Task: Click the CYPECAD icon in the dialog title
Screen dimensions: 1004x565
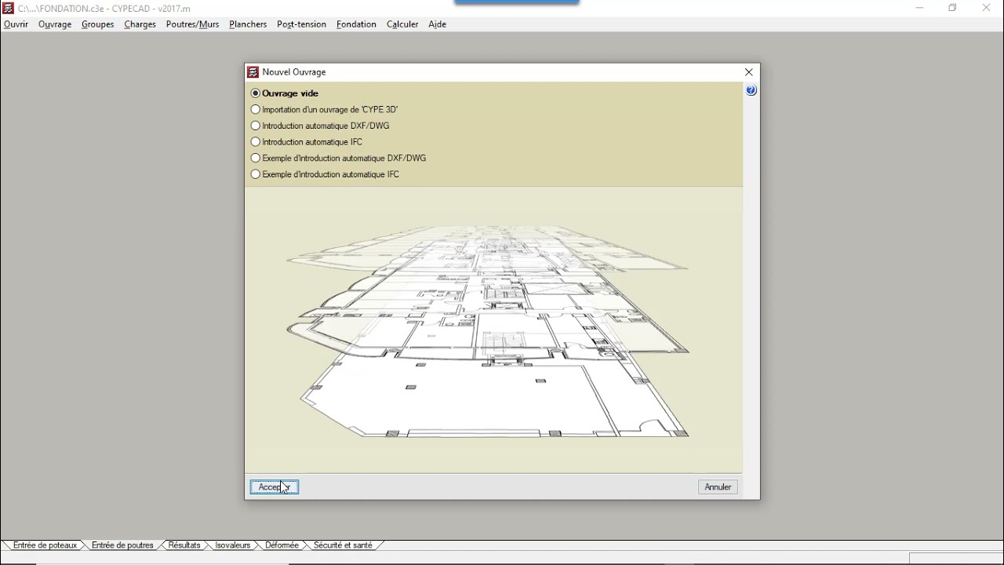Action: tap(253, 72)
